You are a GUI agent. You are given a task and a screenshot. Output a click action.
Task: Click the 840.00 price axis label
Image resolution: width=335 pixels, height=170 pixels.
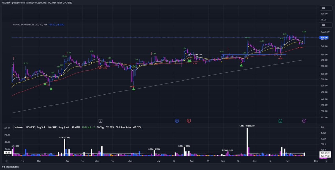[324, 47]
